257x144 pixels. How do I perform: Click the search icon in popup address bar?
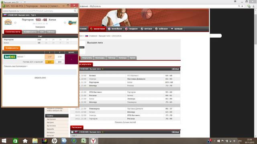(x=75, y=11)
